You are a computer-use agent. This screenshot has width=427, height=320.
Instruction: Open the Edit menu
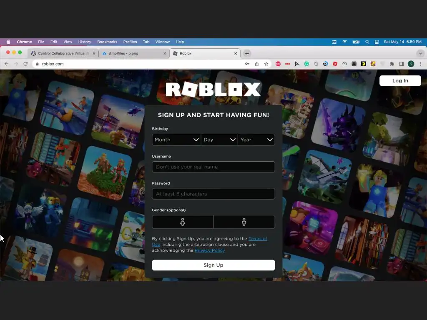(x=54, y=42)
